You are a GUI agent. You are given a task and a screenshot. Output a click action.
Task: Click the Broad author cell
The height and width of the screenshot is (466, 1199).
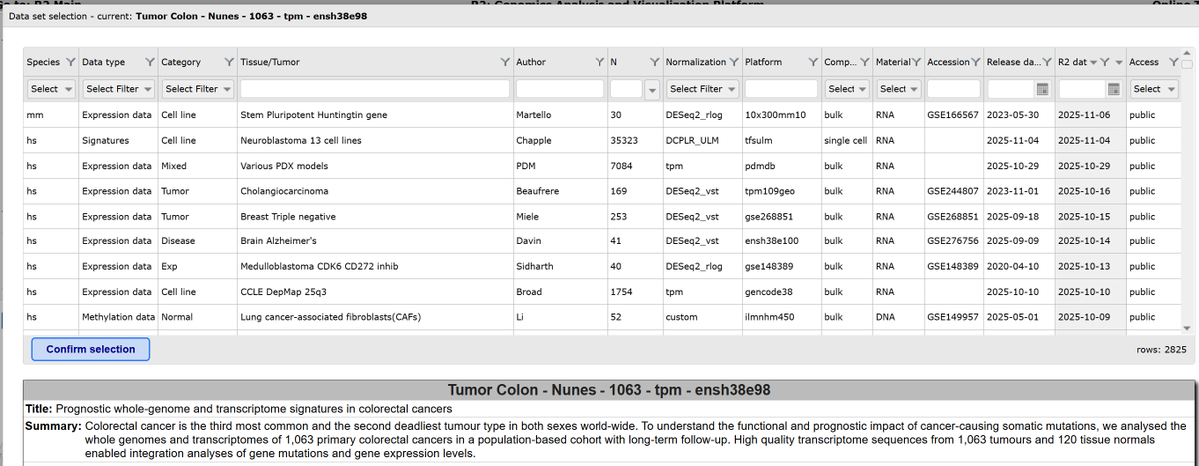point(560,292)
